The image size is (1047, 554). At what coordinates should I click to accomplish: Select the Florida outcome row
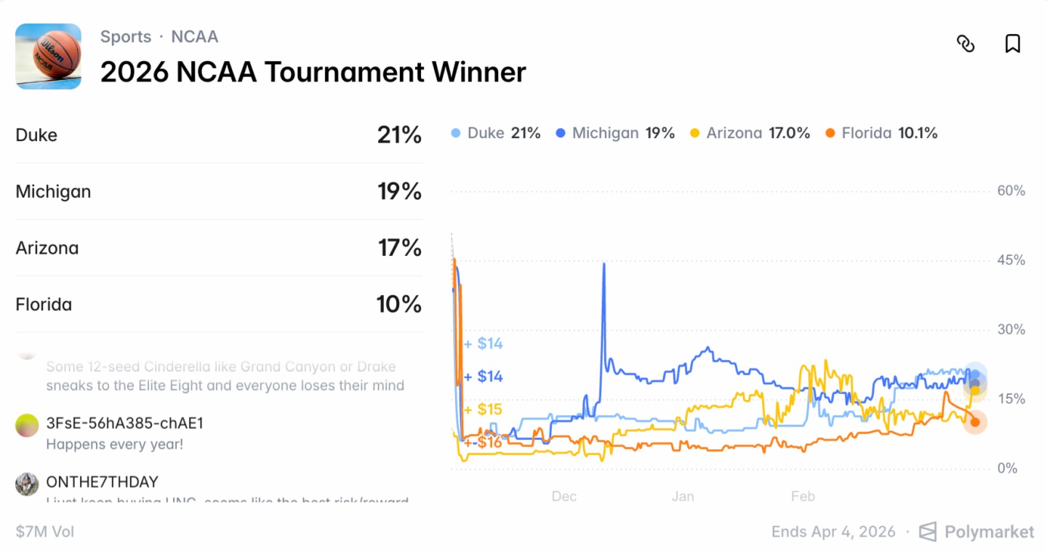[218, 304]
